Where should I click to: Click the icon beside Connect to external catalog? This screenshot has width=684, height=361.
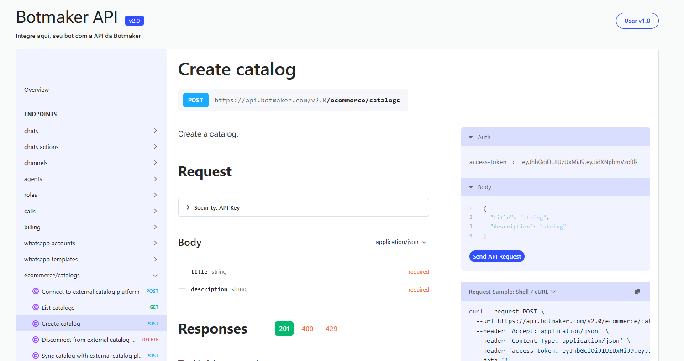[36, 292]
